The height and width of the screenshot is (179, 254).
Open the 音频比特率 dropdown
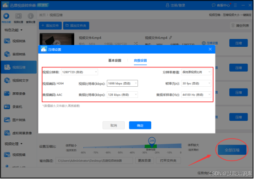[x=122, y=95]
